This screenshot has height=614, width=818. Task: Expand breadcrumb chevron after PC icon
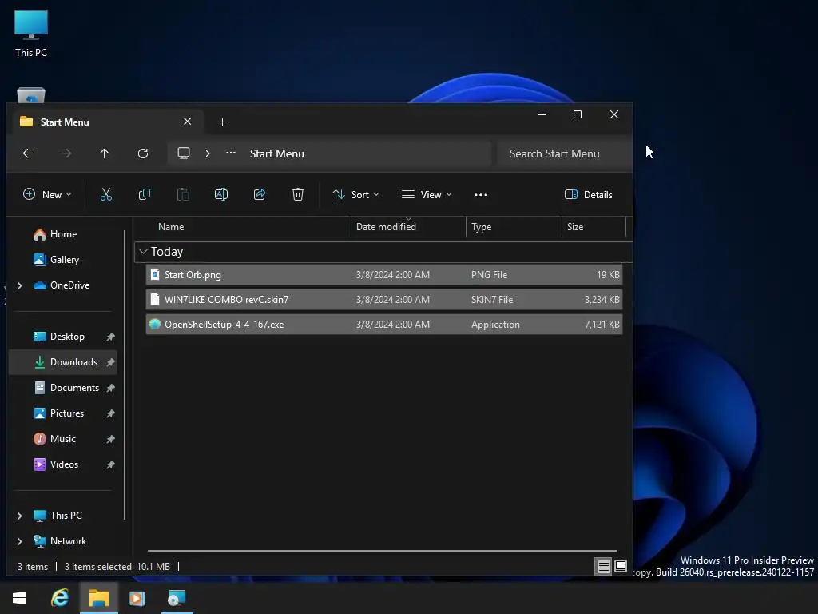point(208,153)
